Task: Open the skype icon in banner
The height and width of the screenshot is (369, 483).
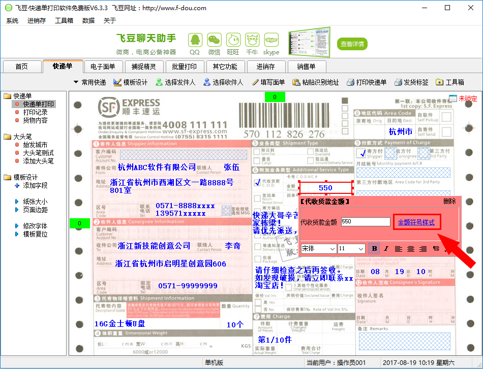Action: pyautogui.click(x=271, y=40)
